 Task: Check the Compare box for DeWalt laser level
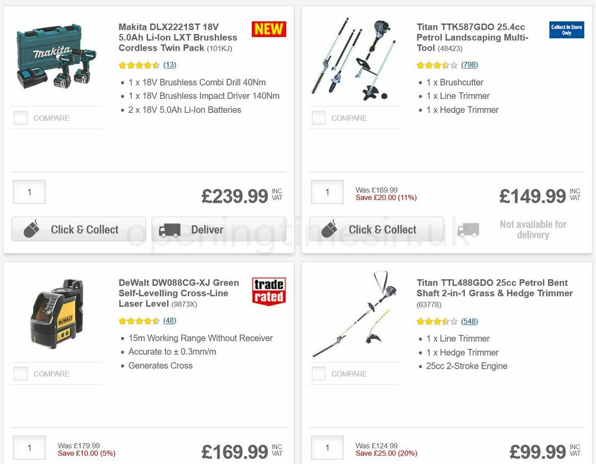coord(20,373)
